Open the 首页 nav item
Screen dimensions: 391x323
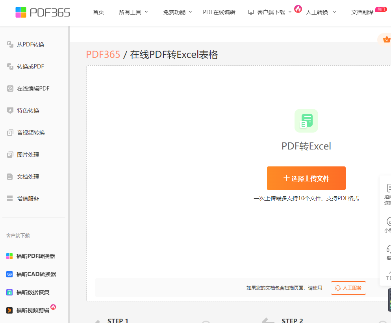pyautogui.click(x=98, y=12)
